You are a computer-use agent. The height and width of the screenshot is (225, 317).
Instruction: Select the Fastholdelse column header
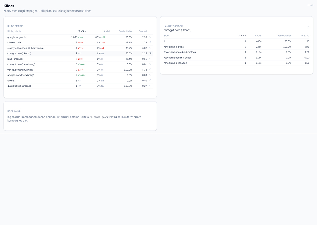tap(125, 31)
